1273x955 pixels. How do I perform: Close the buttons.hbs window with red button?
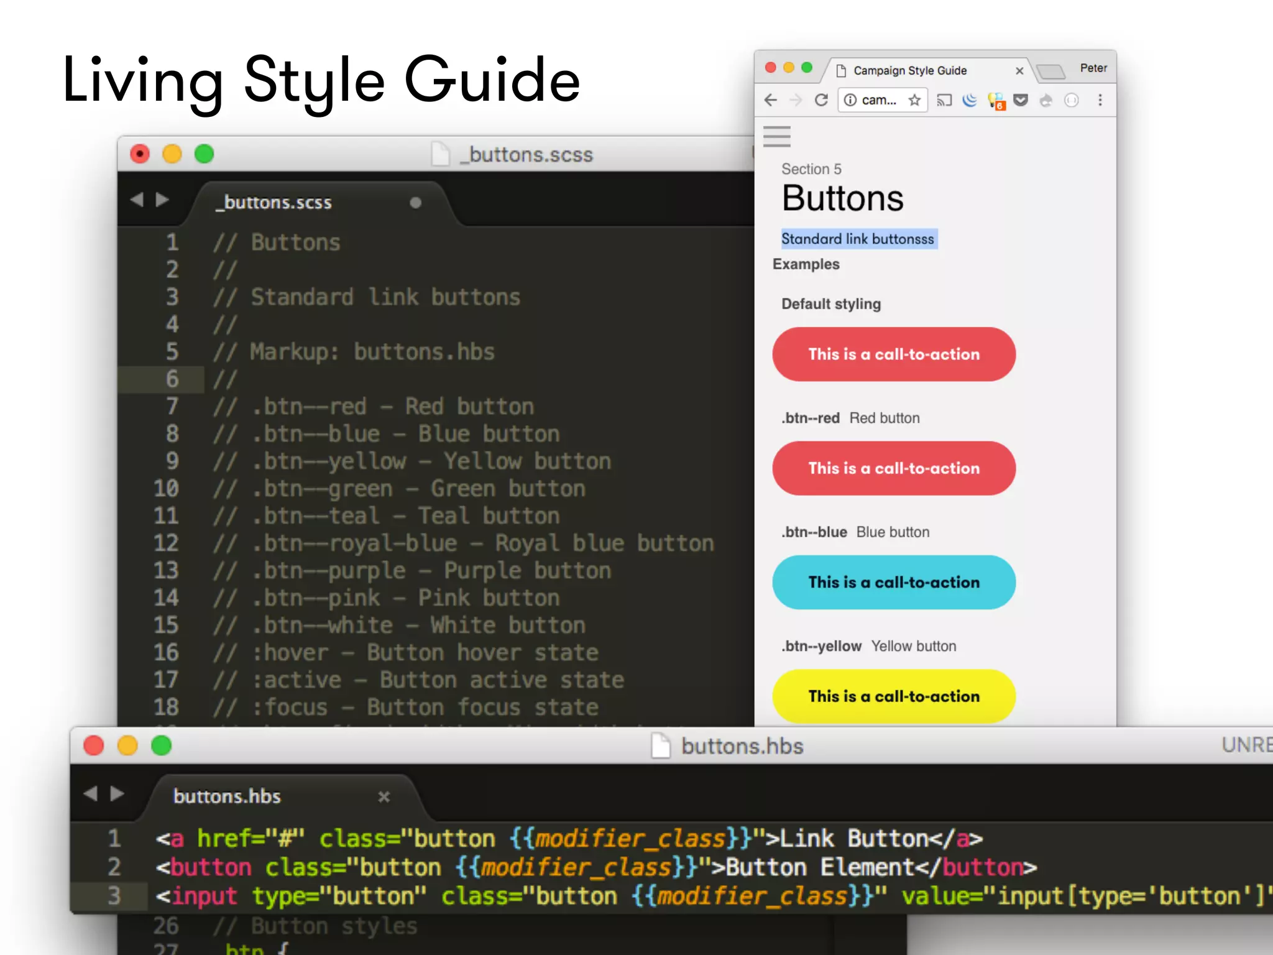tap(94, 745)
